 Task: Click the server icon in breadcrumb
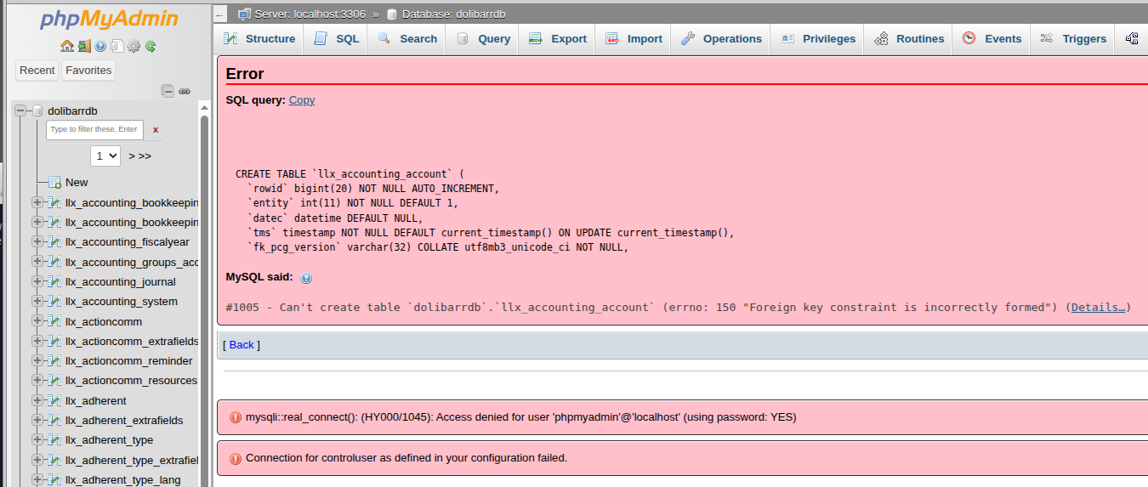point(245,14)
